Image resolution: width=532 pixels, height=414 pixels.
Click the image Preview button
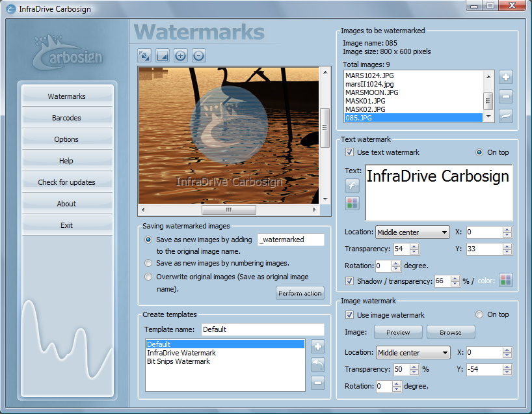pos(398,332)
